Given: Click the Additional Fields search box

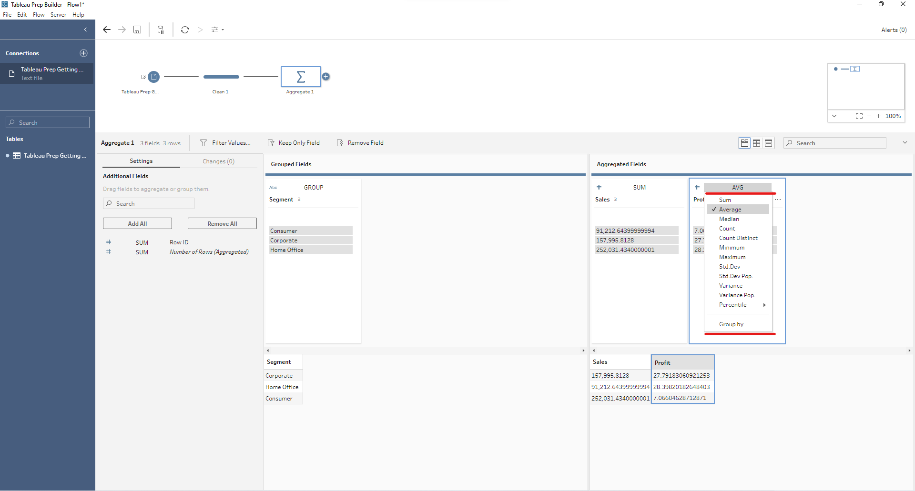Looking at the screenshot, I should (x=149, y=203).
